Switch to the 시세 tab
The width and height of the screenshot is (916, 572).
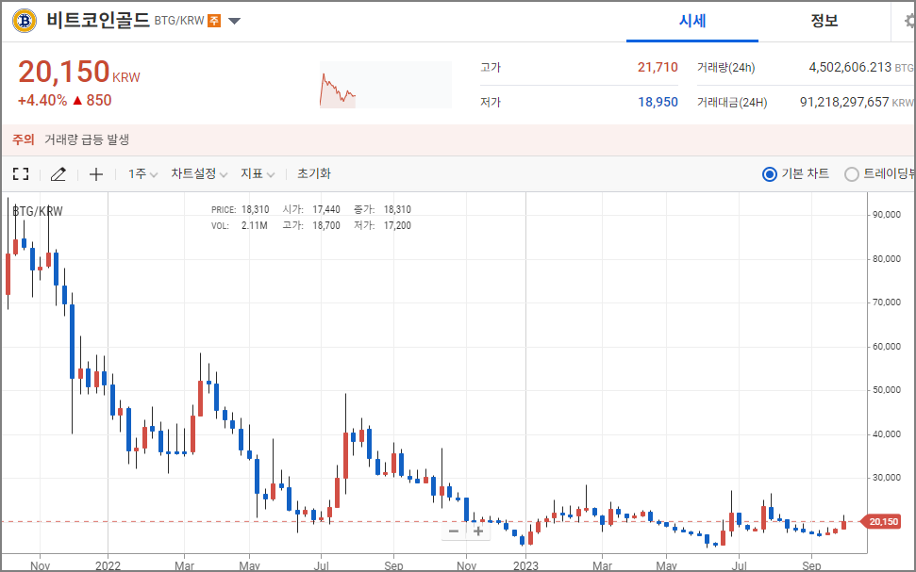tap(692, 21)
